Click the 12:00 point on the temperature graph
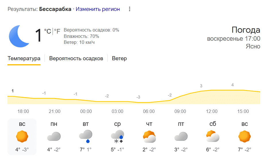 (212, 90)
